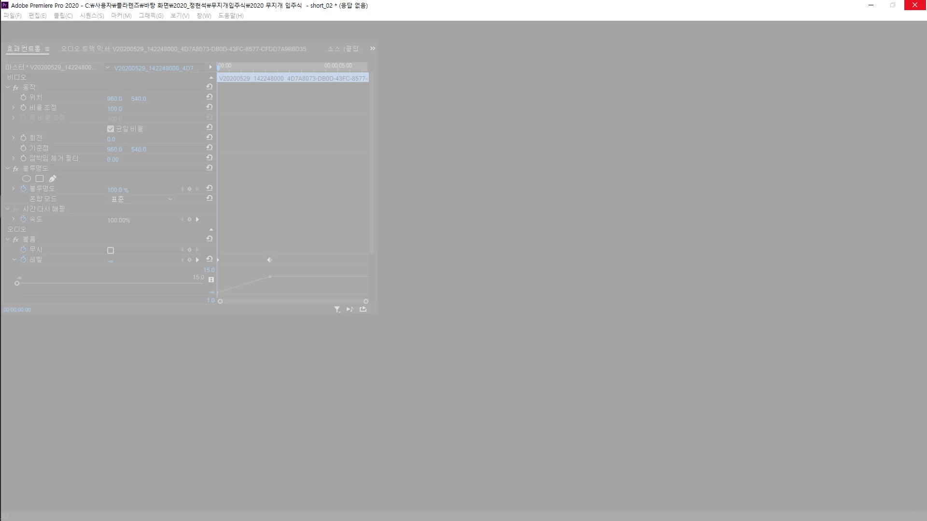This screenshot has height=521, width=927.
Task: Create an ellipse mask under 불투명도
Action: pos(27,178)
